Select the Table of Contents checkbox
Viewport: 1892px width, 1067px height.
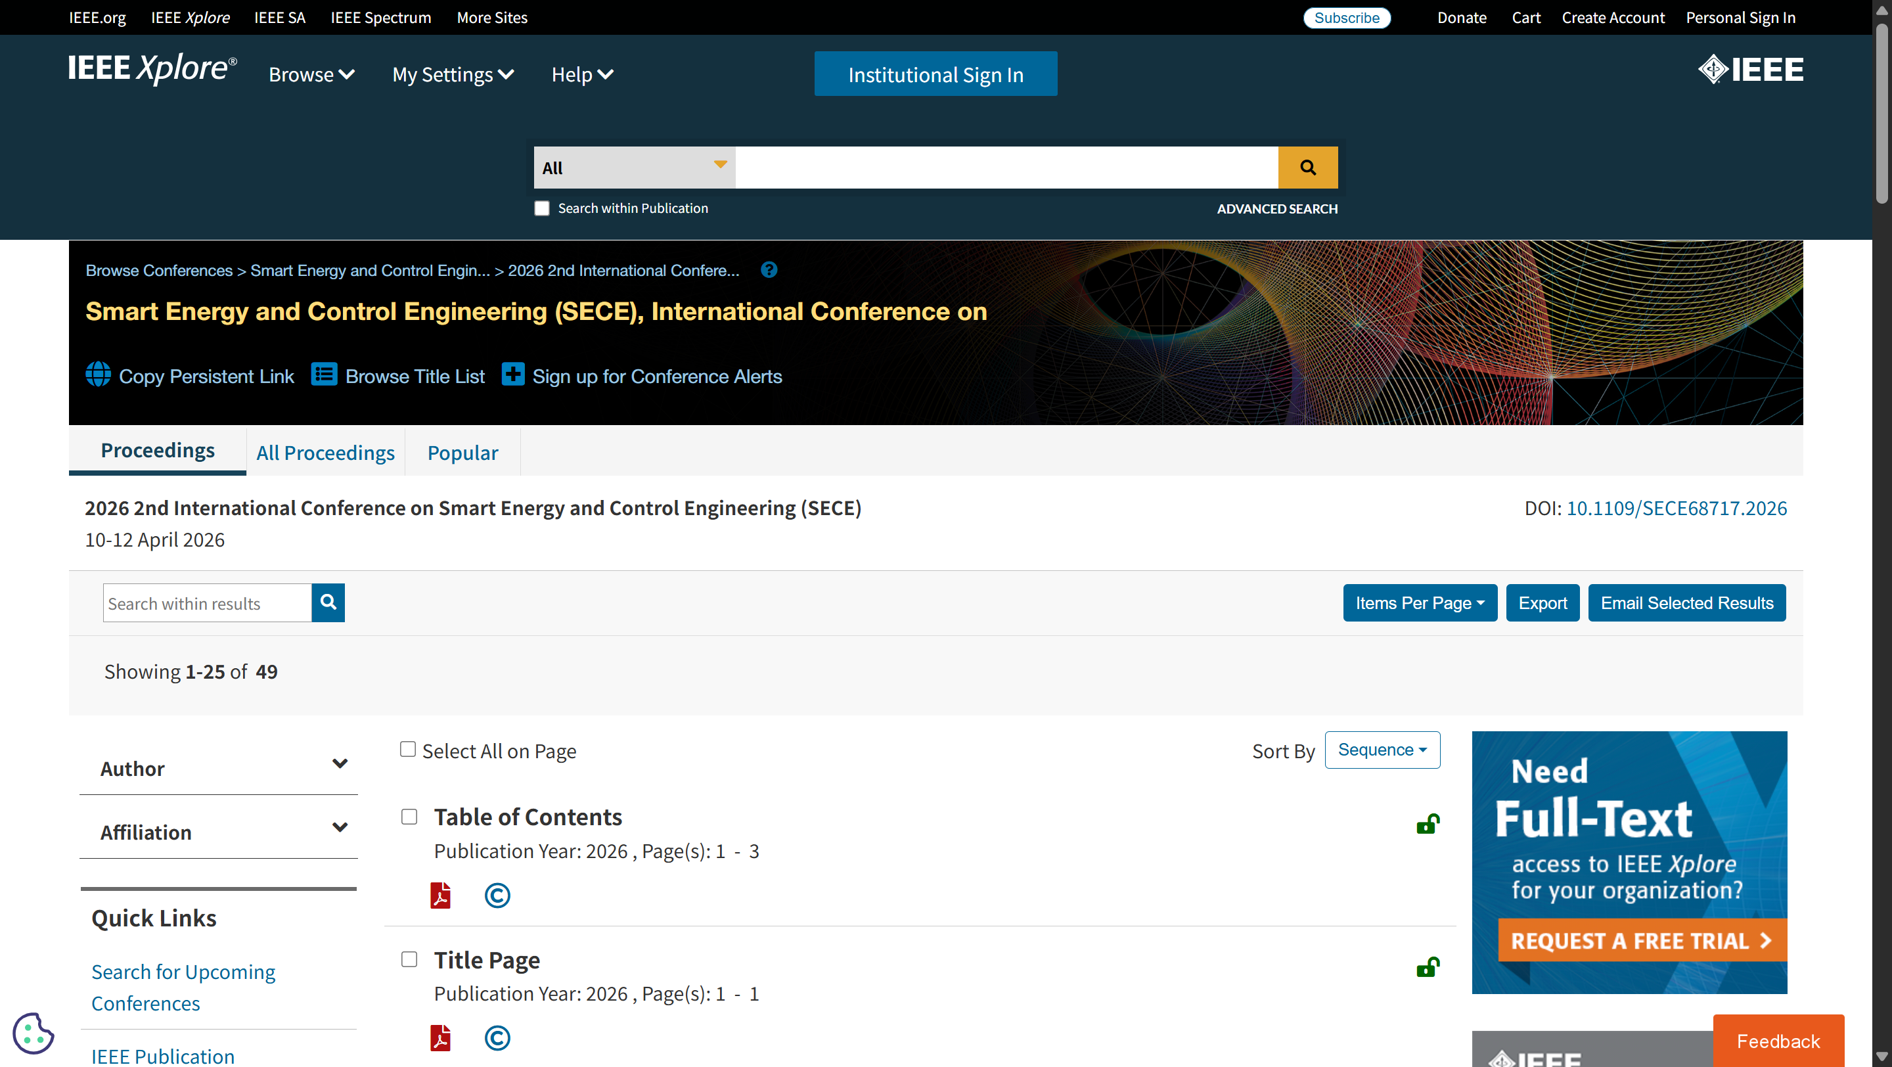(409, 817)
